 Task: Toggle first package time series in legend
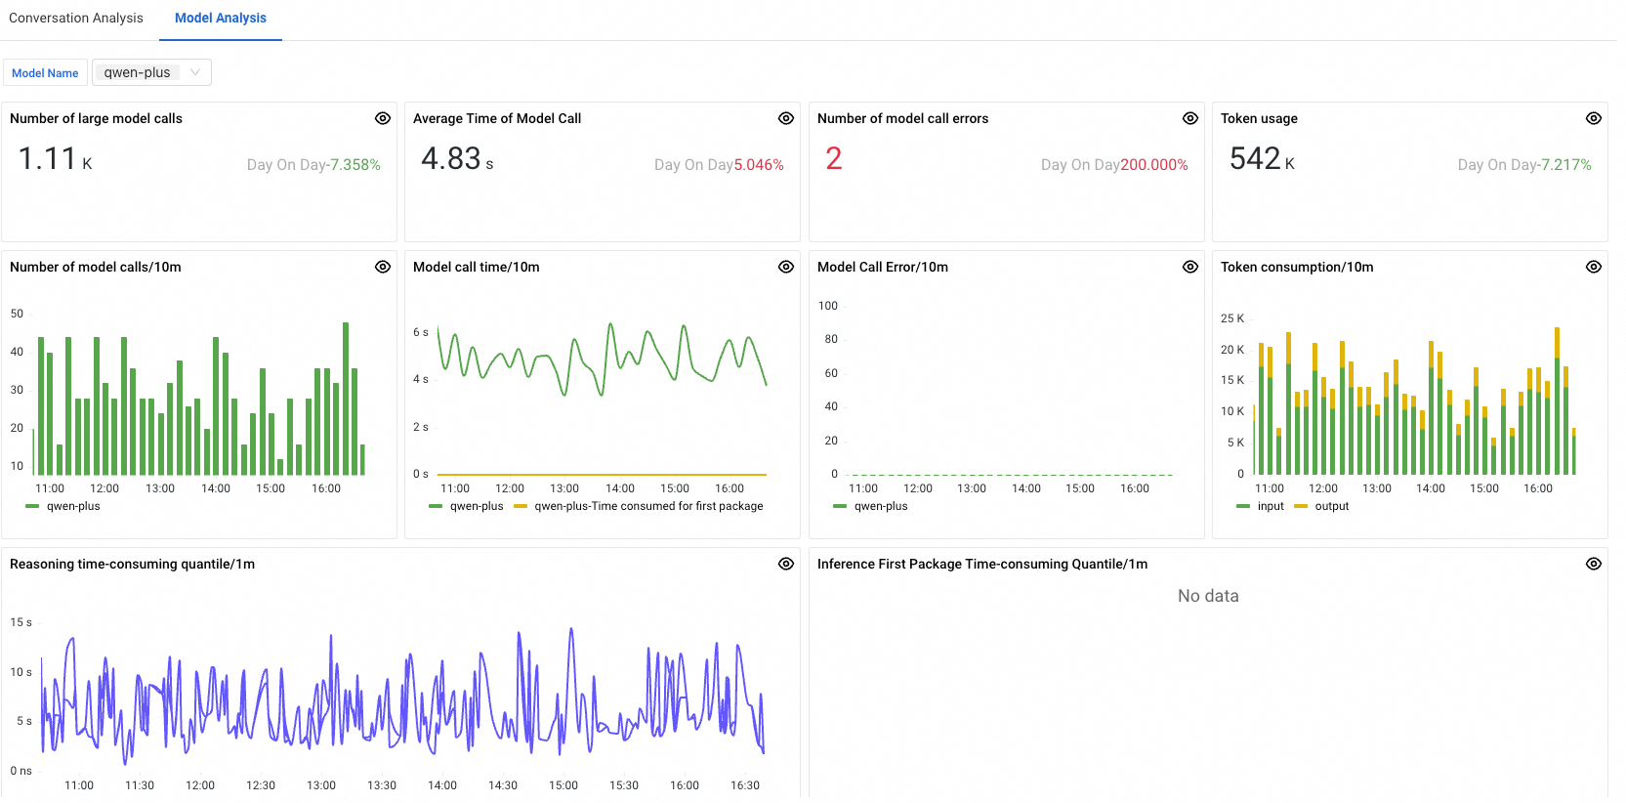647,506
